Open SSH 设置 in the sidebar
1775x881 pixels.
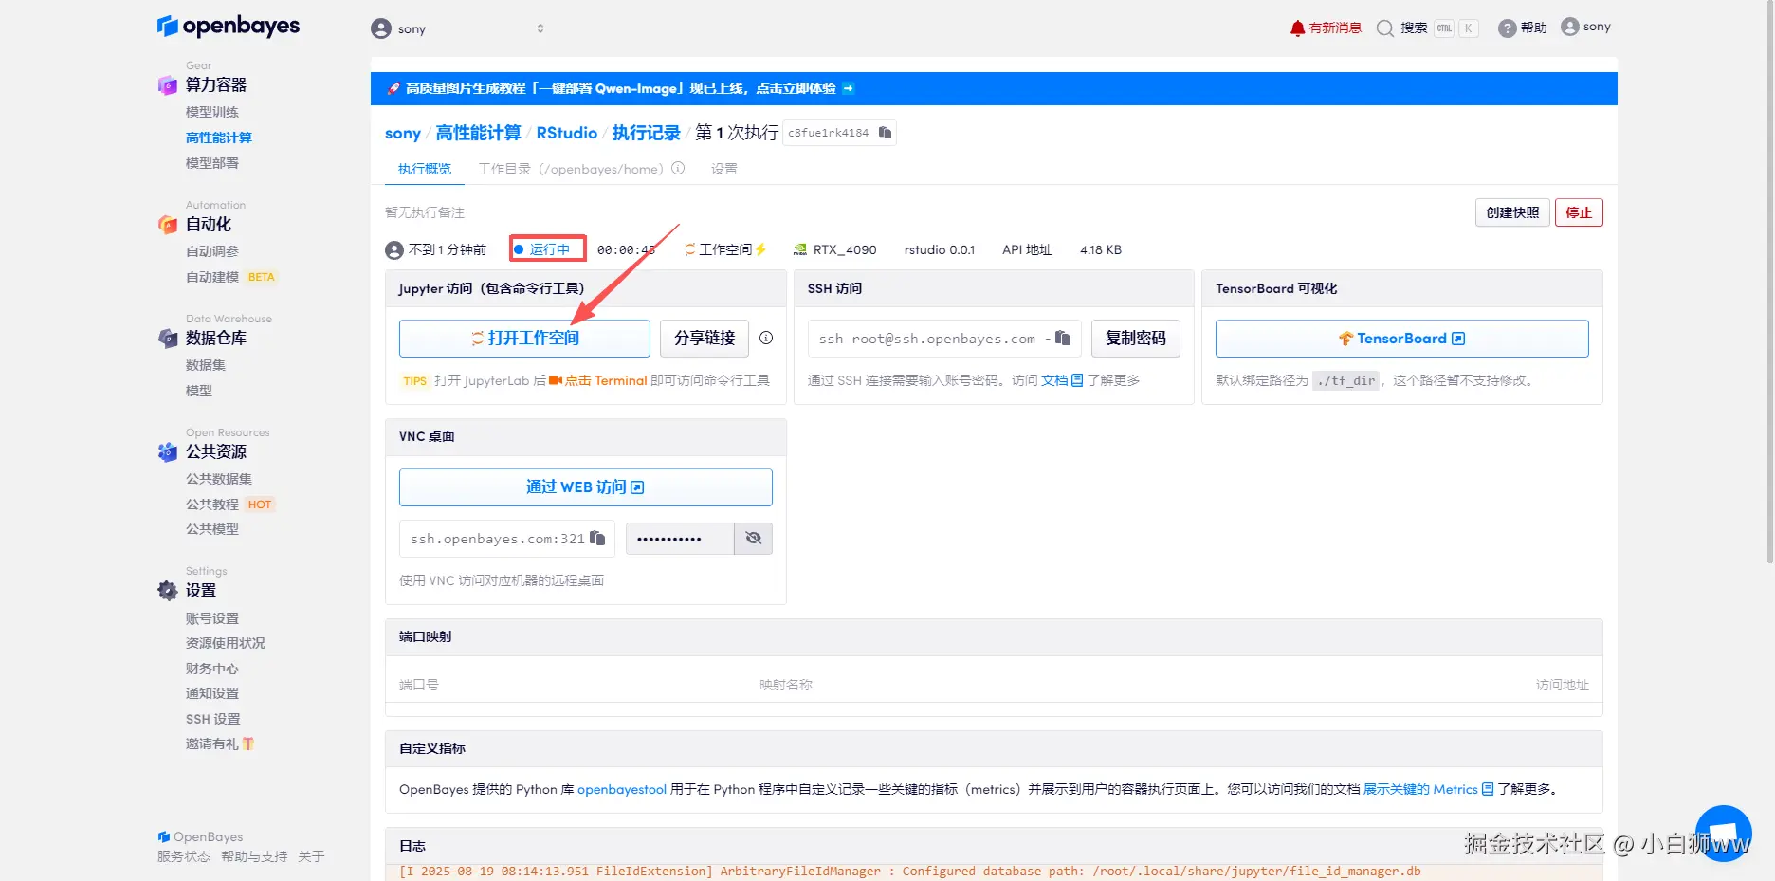point(213,719)
